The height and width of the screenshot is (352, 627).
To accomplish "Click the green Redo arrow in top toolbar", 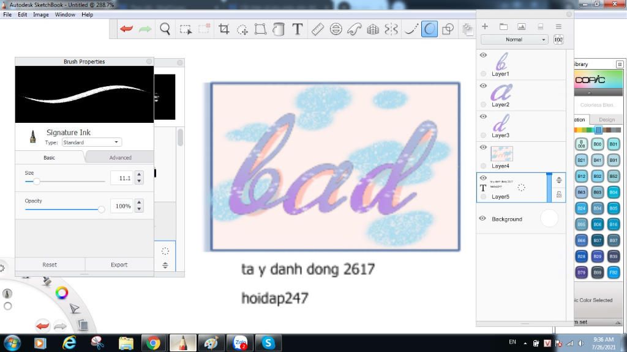I will click(145, 29).
